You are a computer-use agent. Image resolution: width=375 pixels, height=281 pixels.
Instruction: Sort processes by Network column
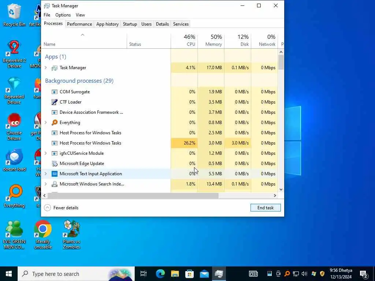coord(265,40)
